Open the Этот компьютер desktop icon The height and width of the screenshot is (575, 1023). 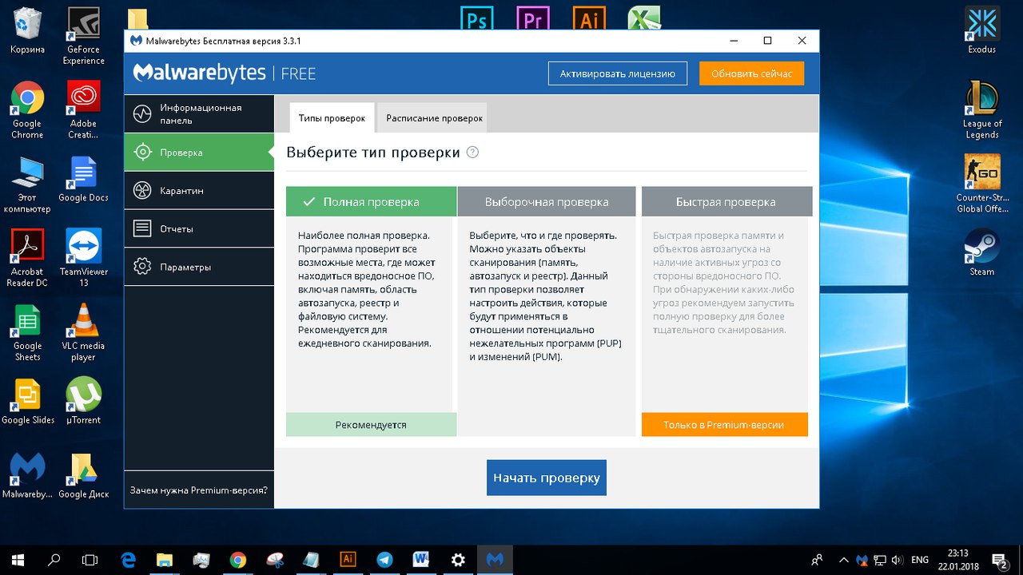coord(27,184)
